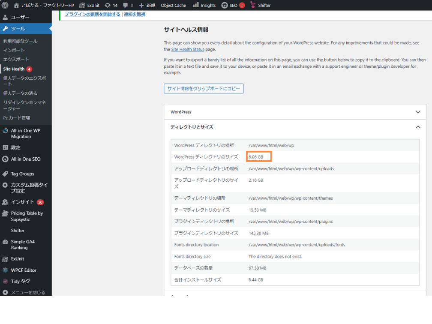
Task: Follow the Site Health Status link
Action: [x=188, y=49]
